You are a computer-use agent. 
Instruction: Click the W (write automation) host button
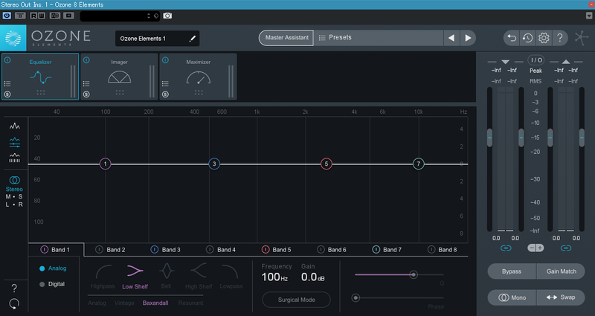42,16
